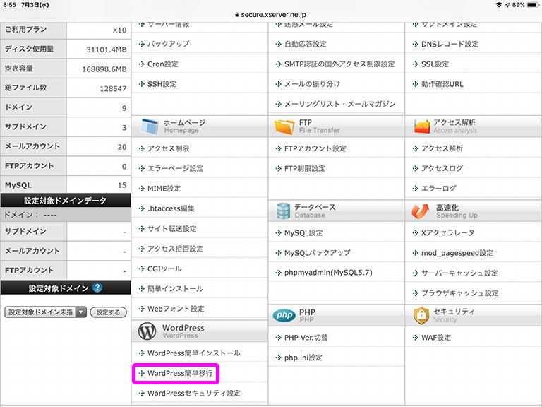Open メールの振り分け
The width and height of the screenshot is (542, 407).
click(312, 84)
